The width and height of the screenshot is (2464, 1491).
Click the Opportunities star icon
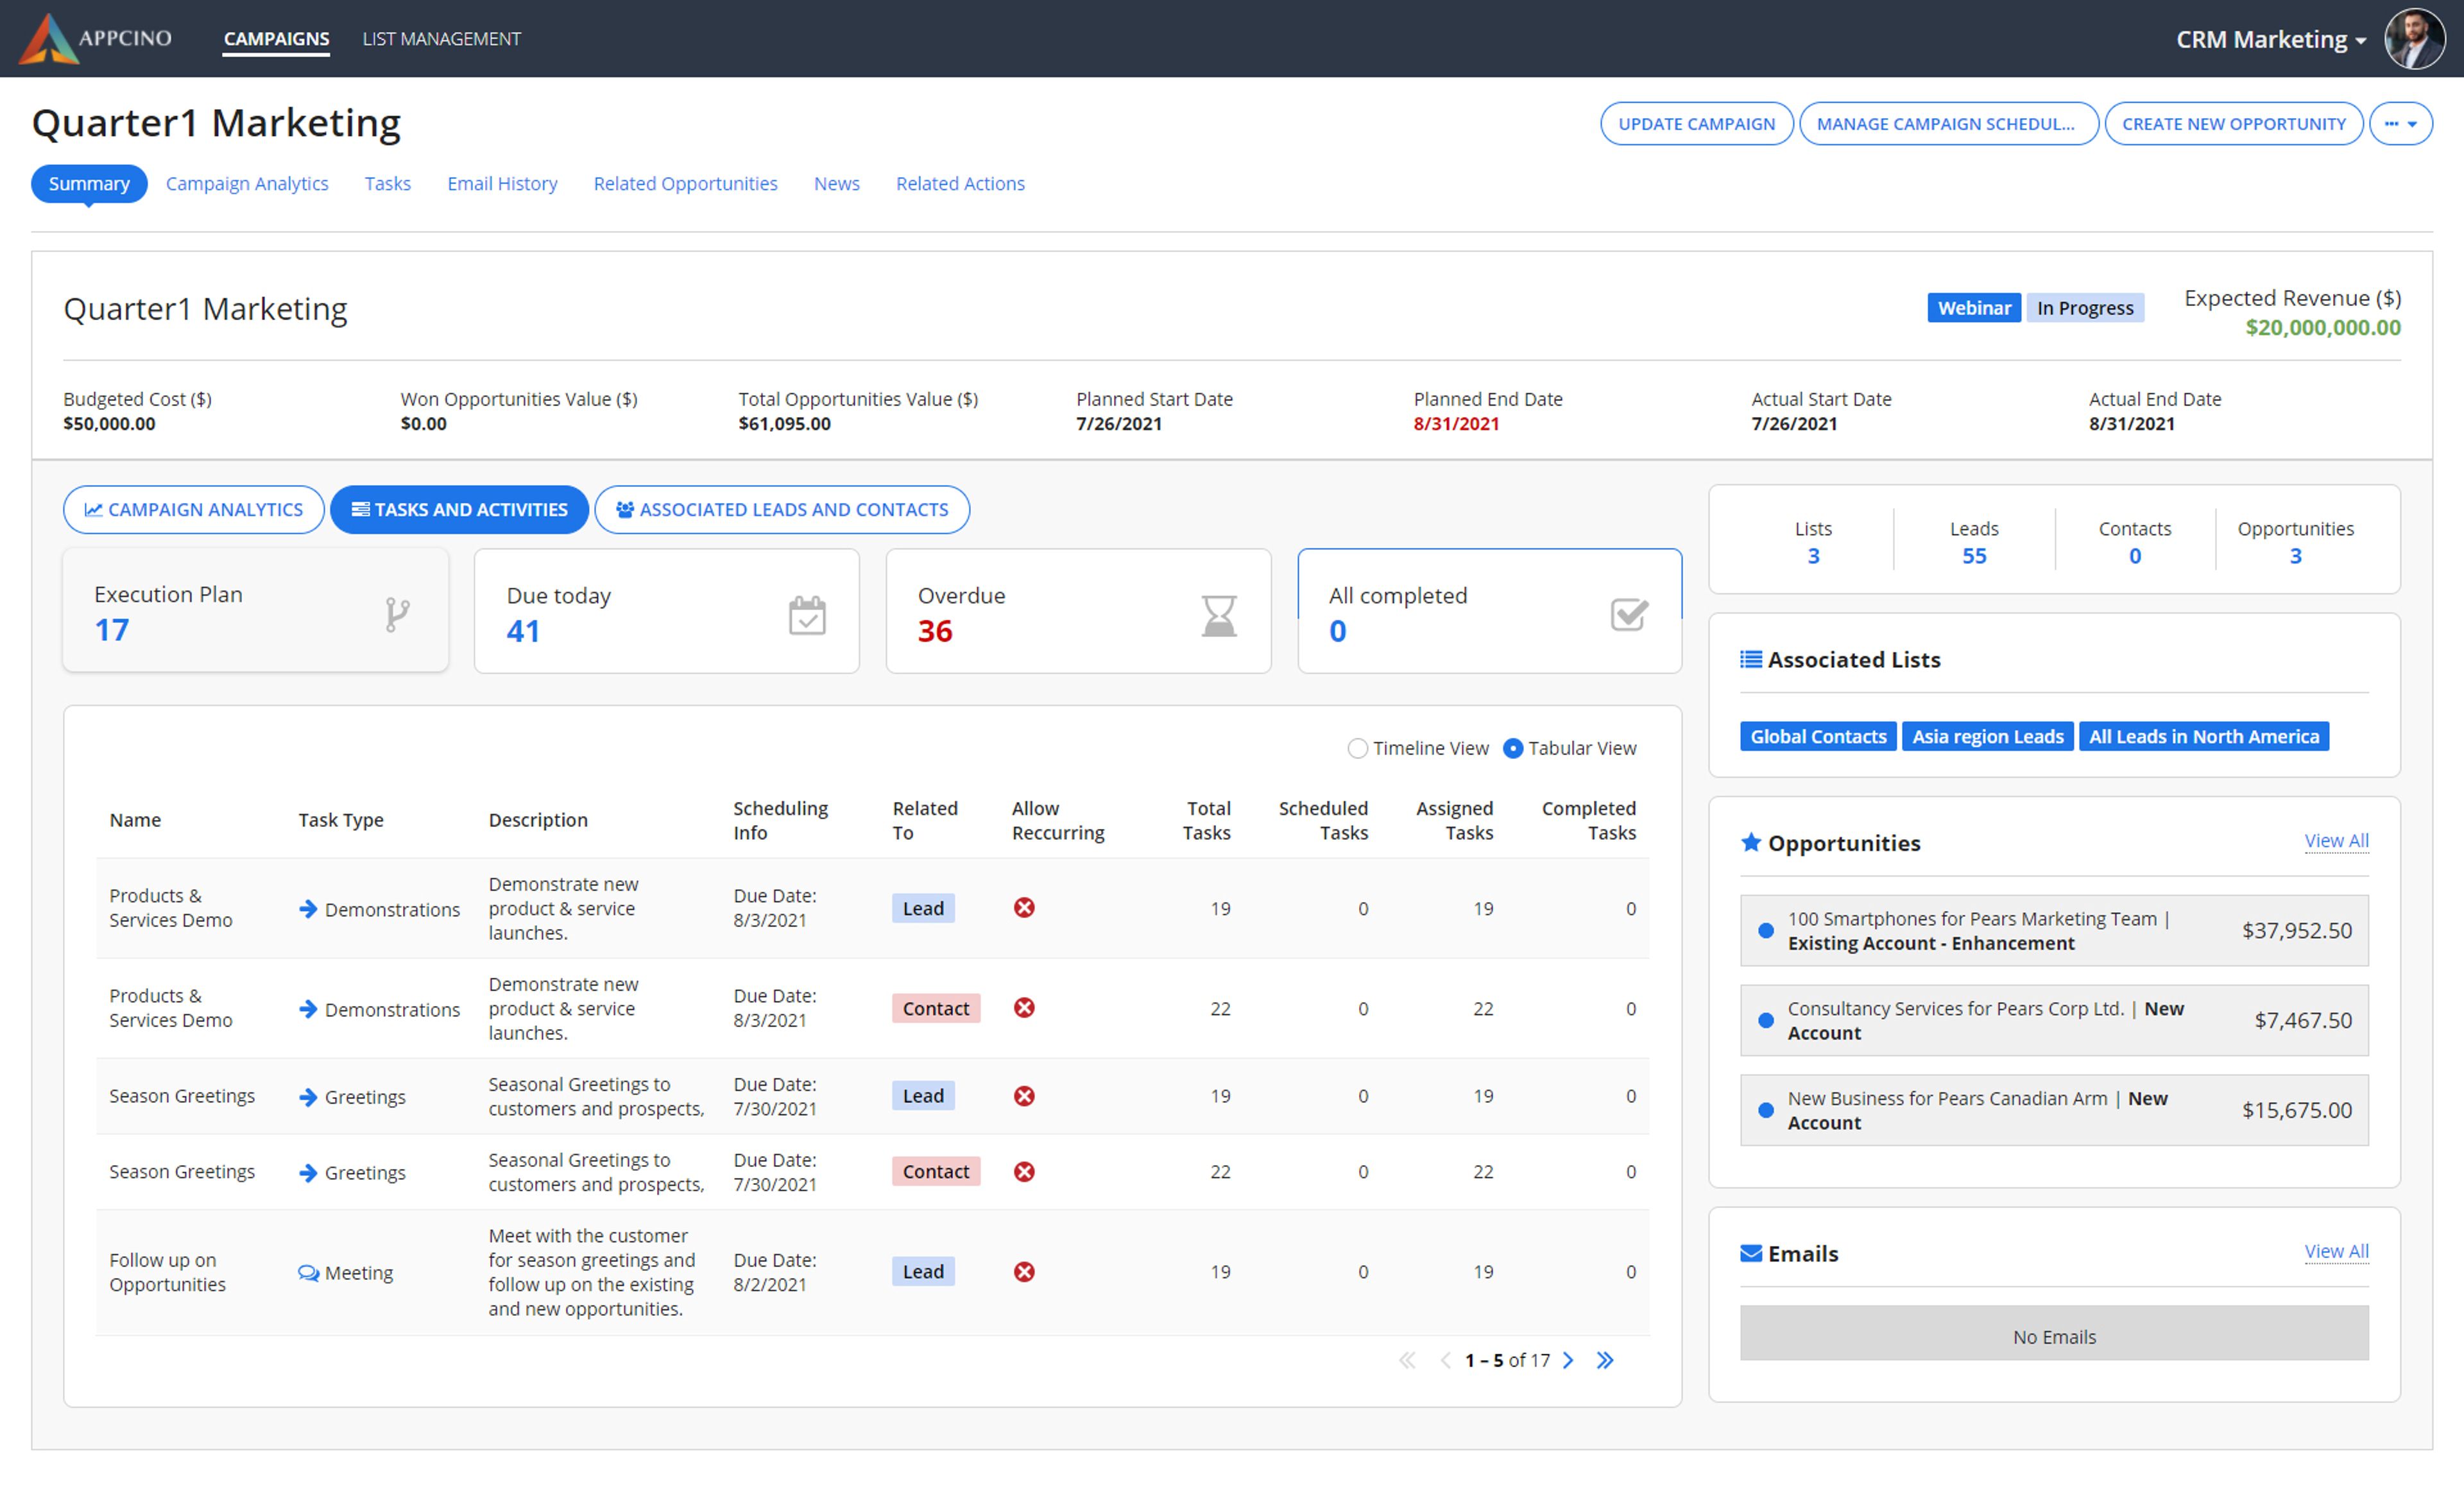[1751, 842]
